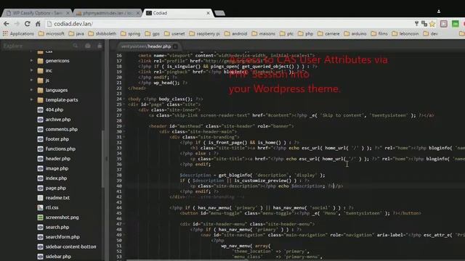Open index.php in the file tree

56,178
